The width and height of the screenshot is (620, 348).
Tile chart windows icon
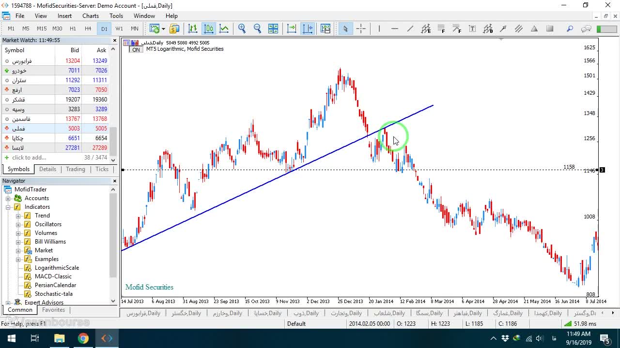(273, 29)
